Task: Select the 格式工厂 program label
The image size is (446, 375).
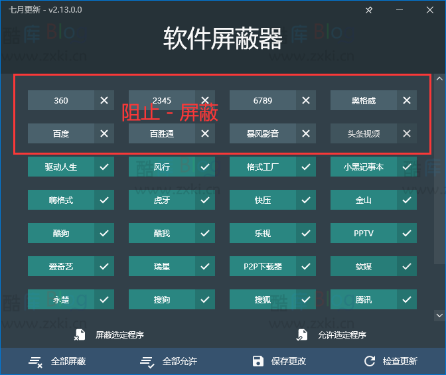Action: (x=263, y=167)
